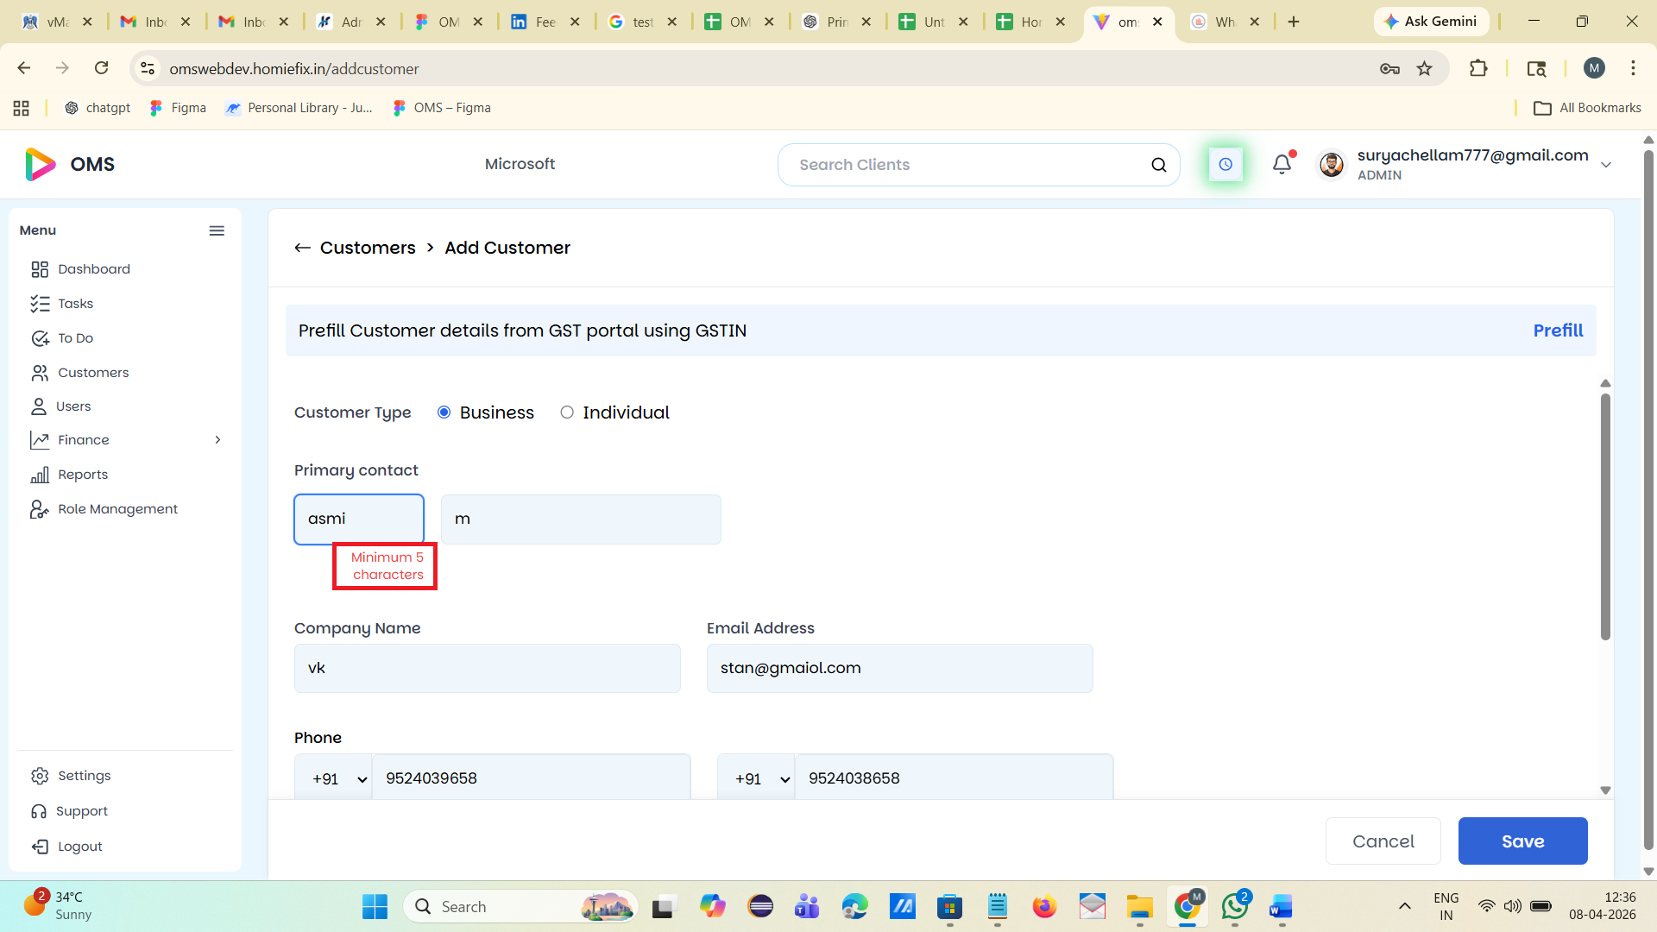Collapse the Menu hamburger icon
This screenshot has width=1657, height=932.
coord(217,230)
